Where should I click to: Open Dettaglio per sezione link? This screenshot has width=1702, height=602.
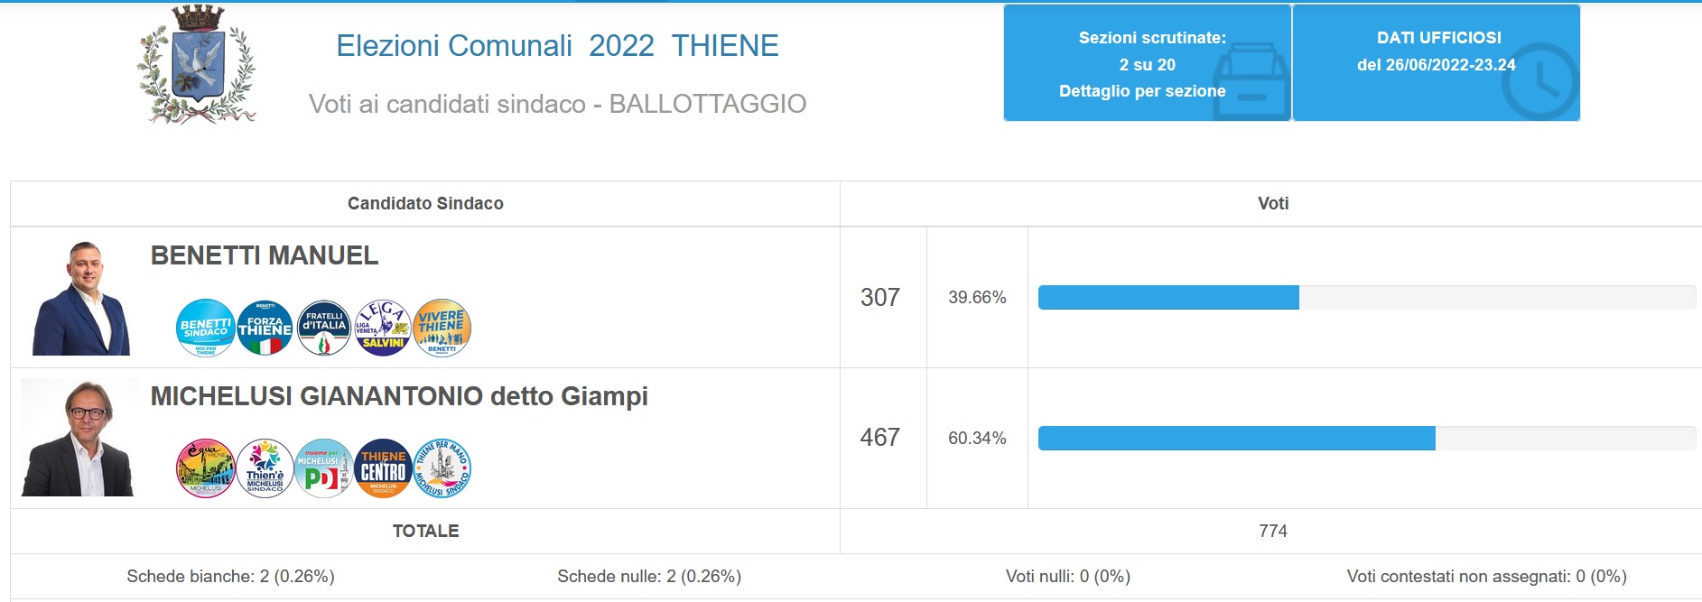[1142, 91]
